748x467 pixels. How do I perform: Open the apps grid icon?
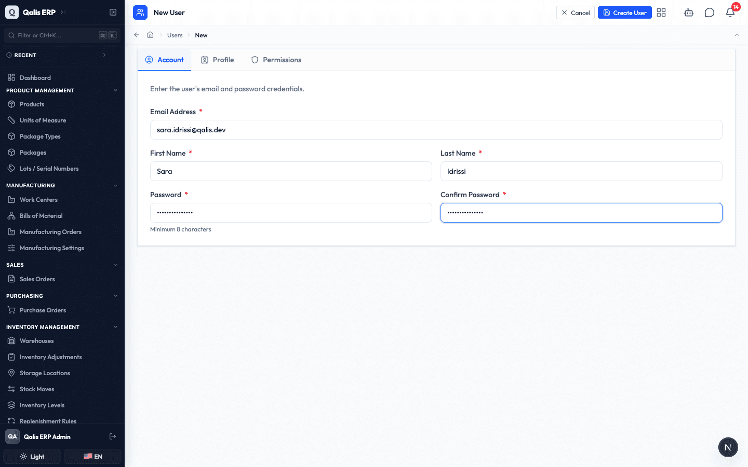(x=661, y=12)
